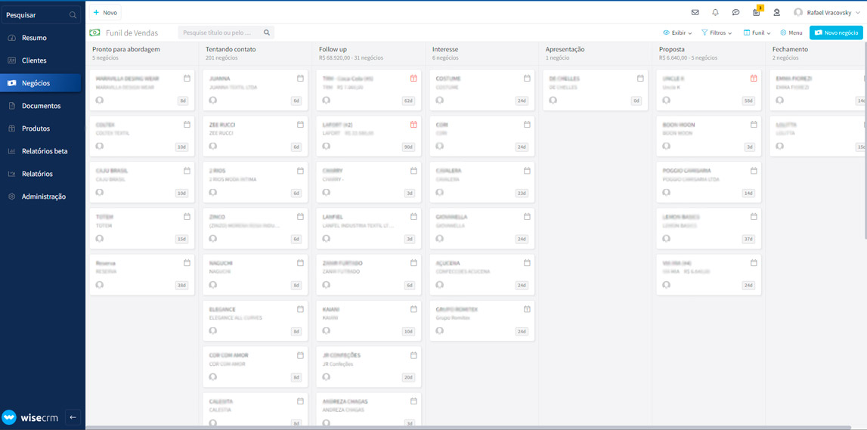The image size is (867, 430).
Task: Click the support agent icon in the header
Action: [776, 13]
